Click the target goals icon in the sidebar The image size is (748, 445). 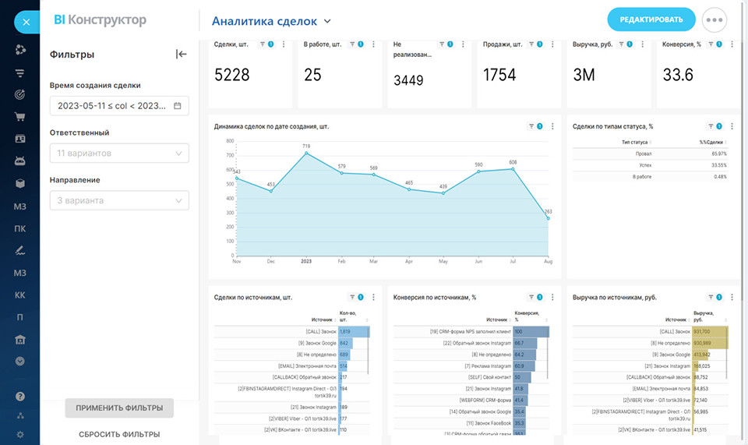[19, 94]
